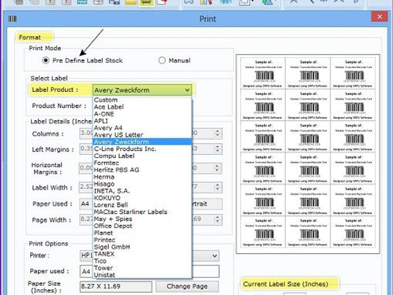Click up arrow of spinner on Page Width row
This screenshot has width=393, height=295.
pyautogui.click(x=218, y=218)
